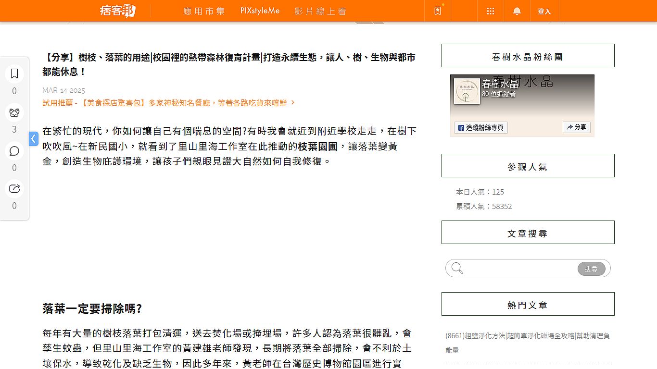Focus the article search text field
Screen dimensions: 657x369
pos(520,269)
